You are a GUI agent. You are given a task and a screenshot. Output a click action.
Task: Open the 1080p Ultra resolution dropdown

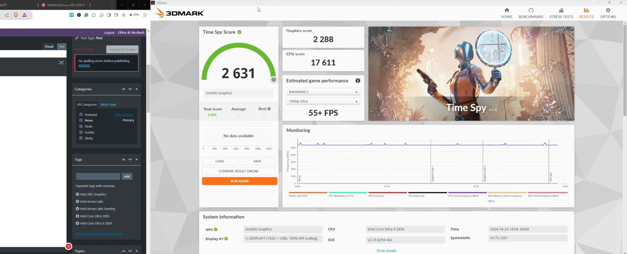(323, 102)
